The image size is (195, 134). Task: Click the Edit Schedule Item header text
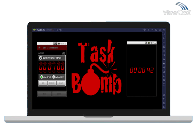coord(51,48)
